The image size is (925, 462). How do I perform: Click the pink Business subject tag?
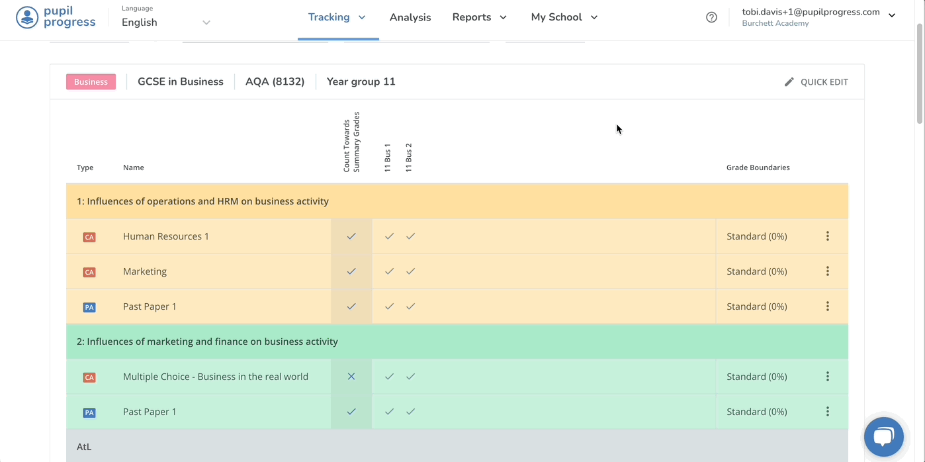(x=91, y=82)
